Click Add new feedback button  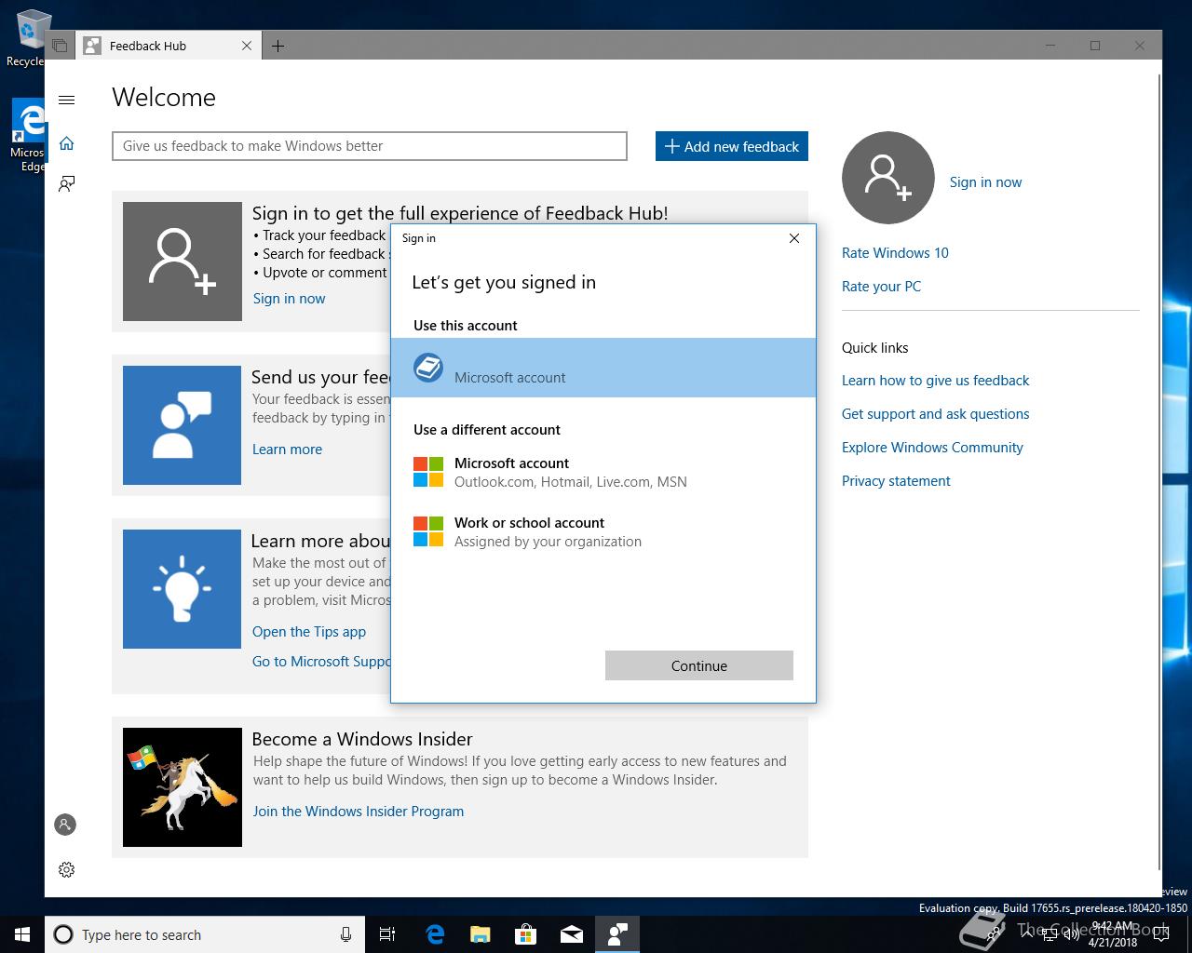pos(732,146)
